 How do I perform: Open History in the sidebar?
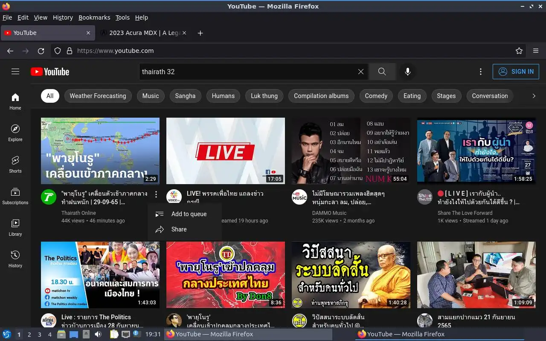tap(15, 259)
